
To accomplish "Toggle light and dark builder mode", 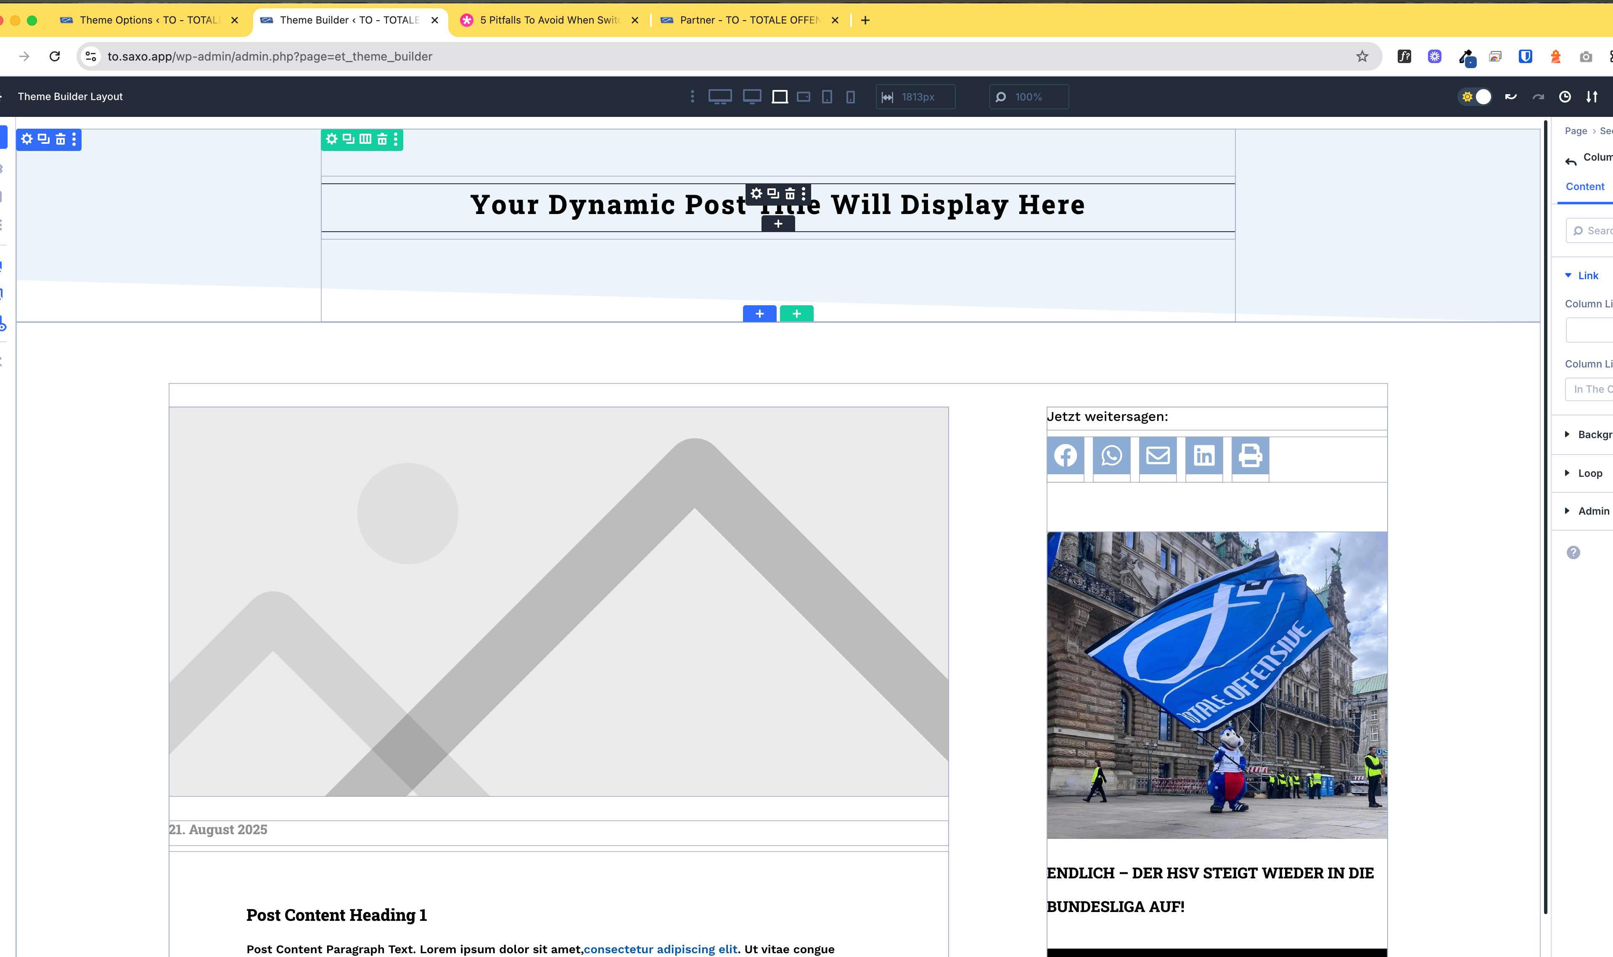I will 1475,97.
